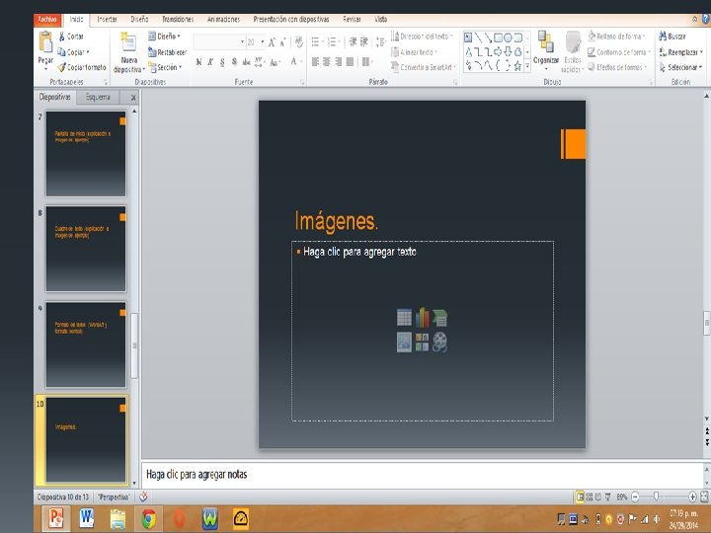711x533 pixels.
Task: Insert media clip from the placeholder
Action: click(439, 342)
